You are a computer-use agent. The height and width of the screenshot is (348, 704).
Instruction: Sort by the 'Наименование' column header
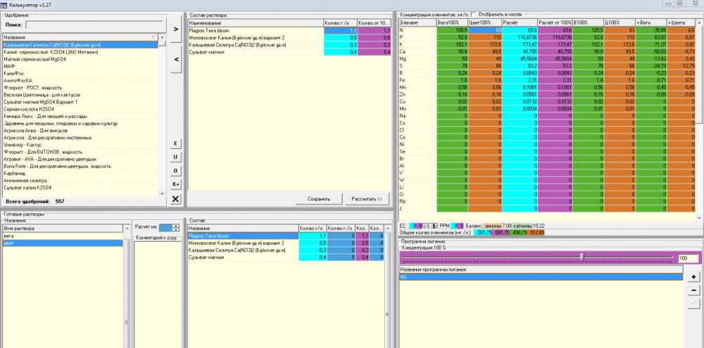tap(256, 22)
